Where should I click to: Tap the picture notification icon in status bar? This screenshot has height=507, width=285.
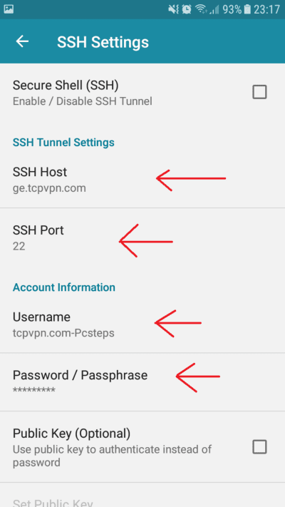coord(9,9)
